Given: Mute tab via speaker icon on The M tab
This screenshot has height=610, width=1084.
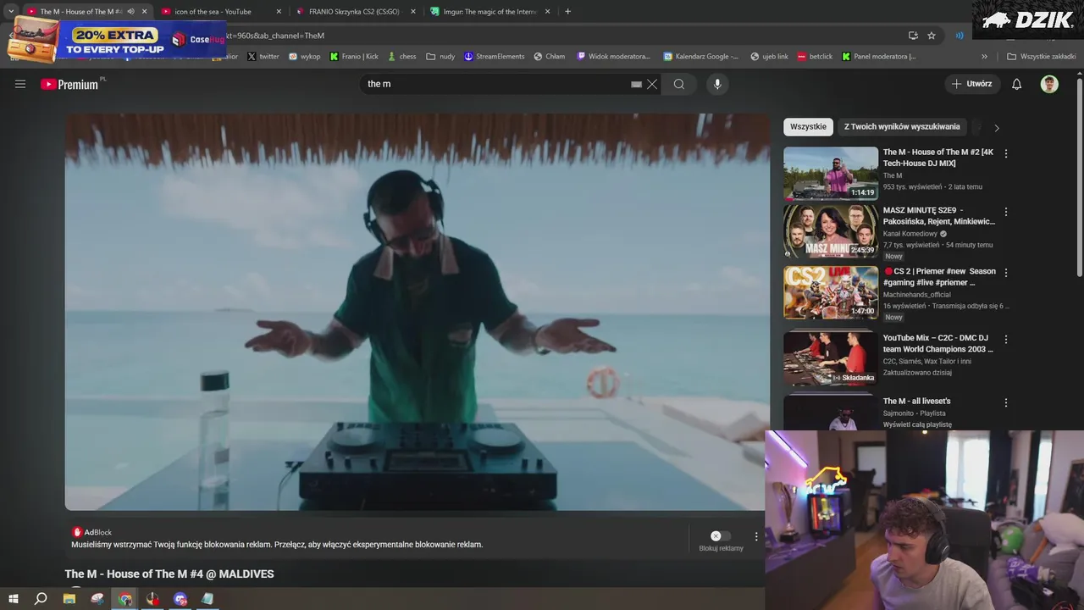Looking at the screenshot, I should point(131,12).
